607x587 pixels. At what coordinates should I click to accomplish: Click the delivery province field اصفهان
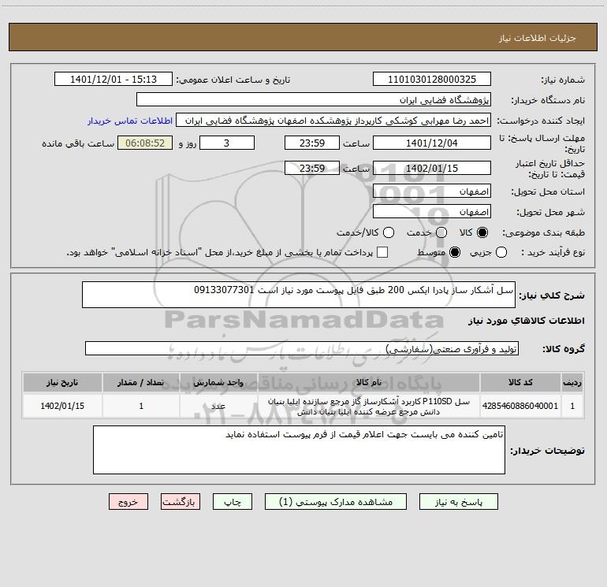point(432,191)
